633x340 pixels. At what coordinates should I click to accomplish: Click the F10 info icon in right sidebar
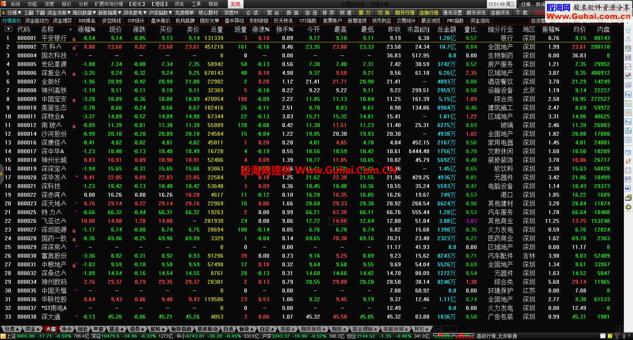point(628,94)
